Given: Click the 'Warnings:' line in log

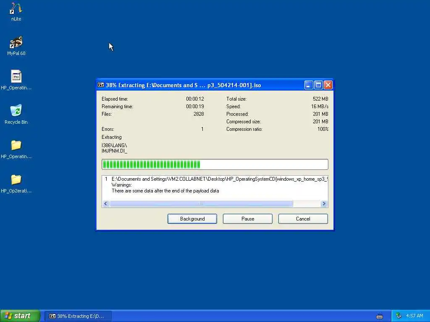Looking at the screenshot, I should [122, 185].
